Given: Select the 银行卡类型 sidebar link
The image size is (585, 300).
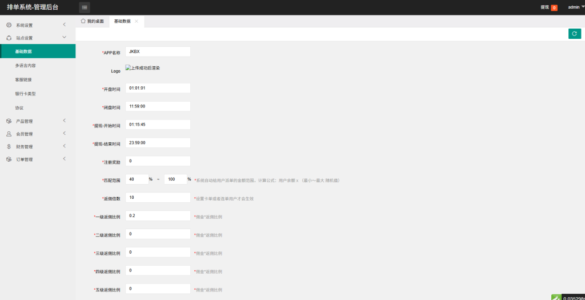Looking at the screenshot, I should [26, 94].
